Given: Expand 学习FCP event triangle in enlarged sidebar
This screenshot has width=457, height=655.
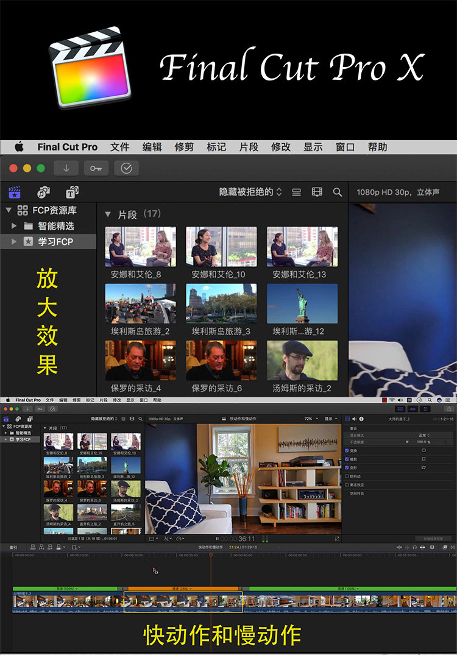Looking at the screenshot, I should click(x=14, y=241).
